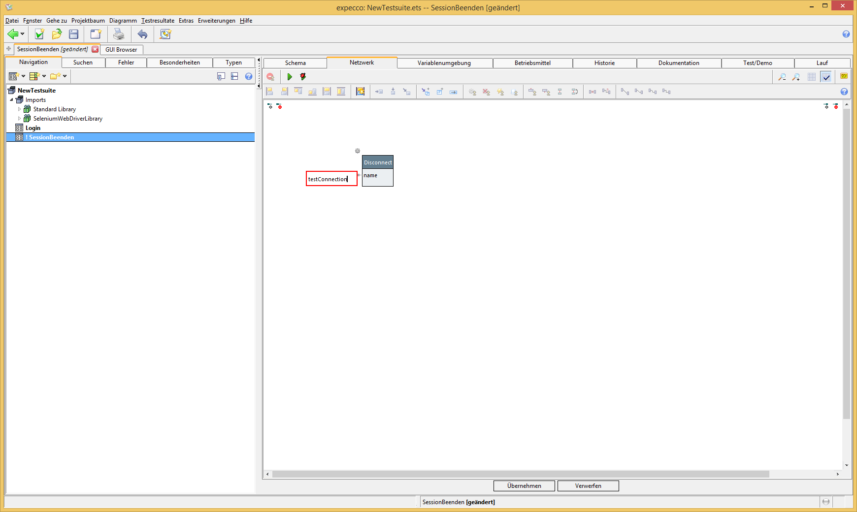
Task: Click the zoom out magnifier icon
Action: pyautogui.click(x=782, y=77)
